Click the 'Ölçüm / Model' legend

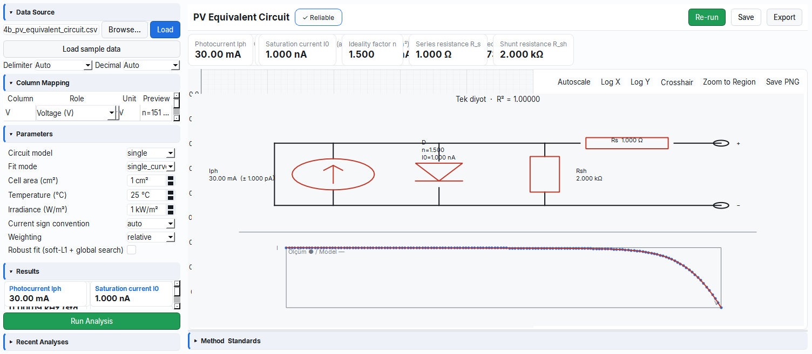(x=316, y=252)
